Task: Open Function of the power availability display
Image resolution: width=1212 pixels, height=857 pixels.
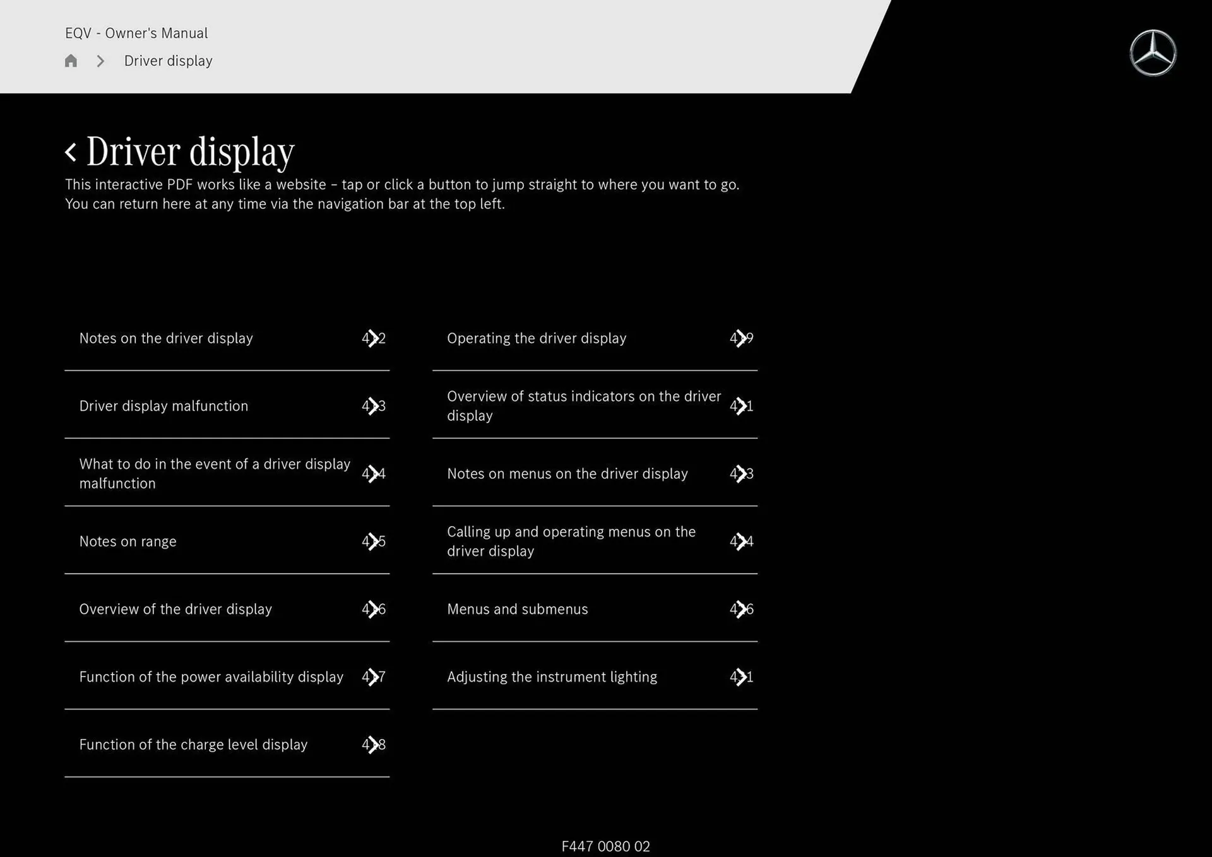Action: pos(211,677)
